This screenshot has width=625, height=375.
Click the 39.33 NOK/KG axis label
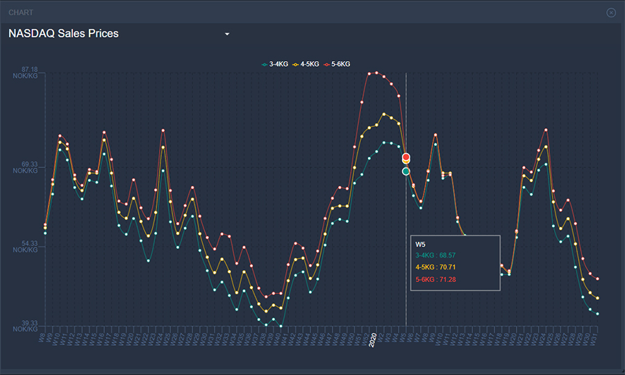pyautogui.click(x=26, y=326)
